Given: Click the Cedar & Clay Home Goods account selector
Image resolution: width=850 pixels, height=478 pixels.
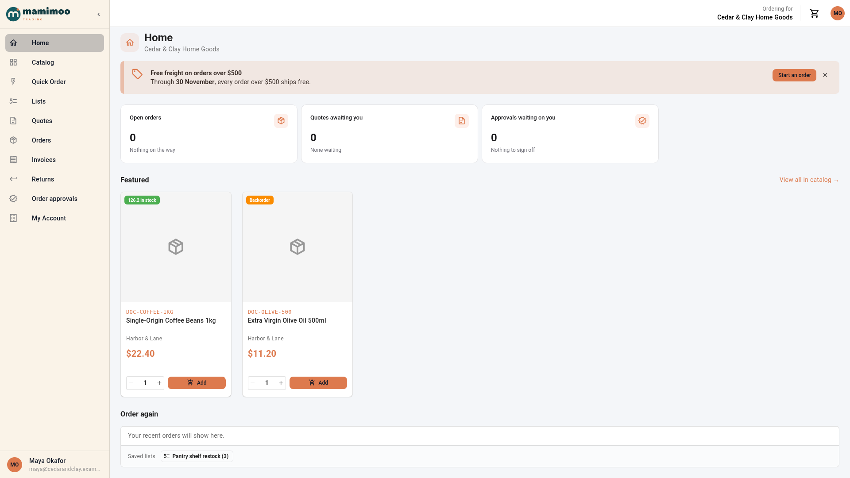Looking at the screenshot, I should tap(755, 13).
